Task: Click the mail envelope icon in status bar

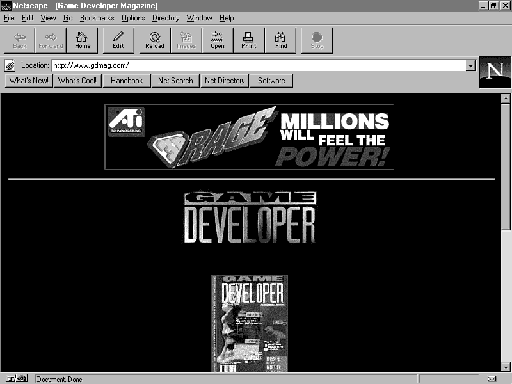Action: (492, 379)
